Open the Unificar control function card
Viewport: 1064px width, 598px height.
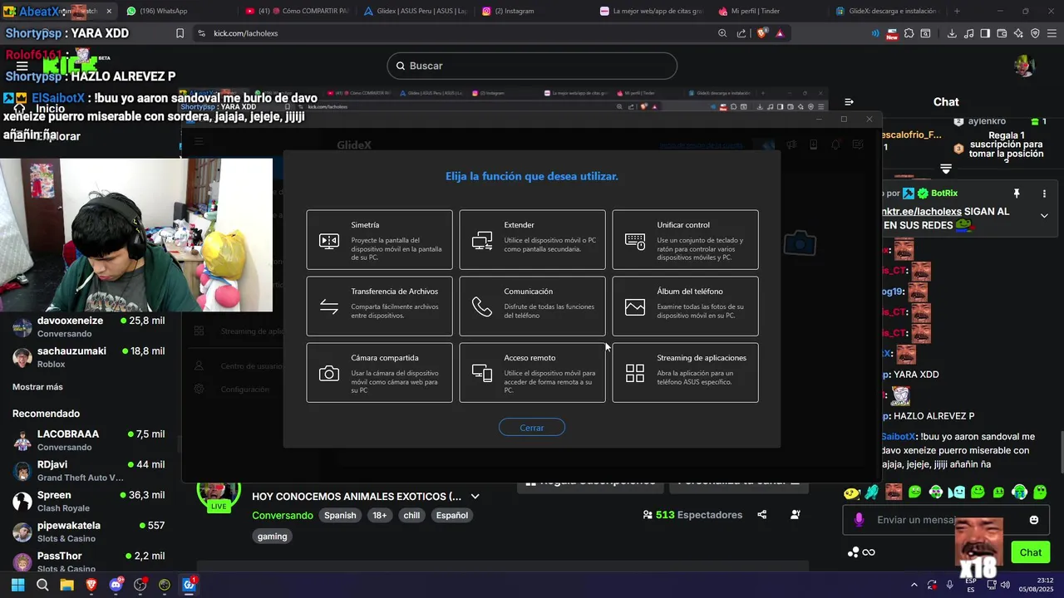pos(685,240)
